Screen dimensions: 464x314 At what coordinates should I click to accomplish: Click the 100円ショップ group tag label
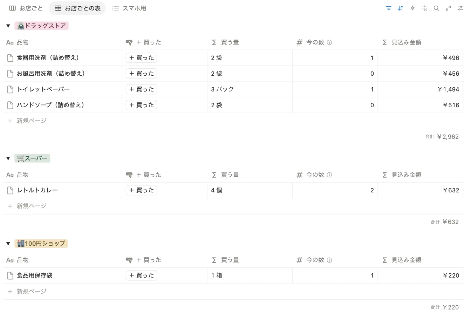point(41,244)
